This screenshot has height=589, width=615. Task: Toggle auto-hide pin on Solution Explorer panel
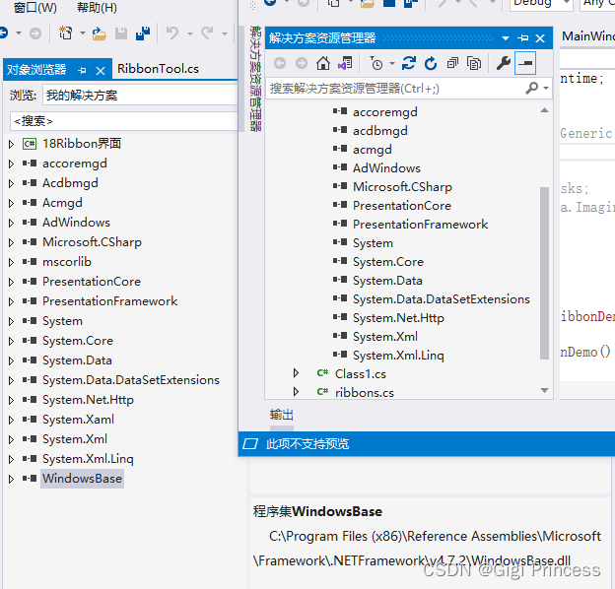(522, 38)
